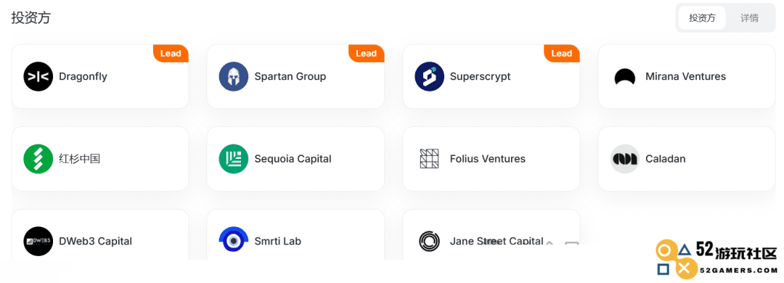
Task: Click the Smrti Lab blue eye icon
Action: pos(234,240)
